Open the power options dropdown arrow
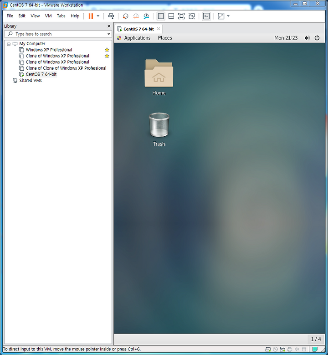This screenshot has width=328, height=355. point(98,16)
